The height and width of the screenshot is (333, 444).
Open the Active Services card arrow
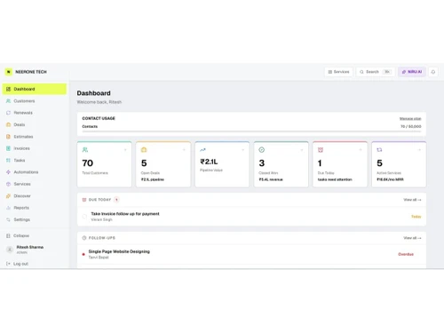click(x=419, y=150)
